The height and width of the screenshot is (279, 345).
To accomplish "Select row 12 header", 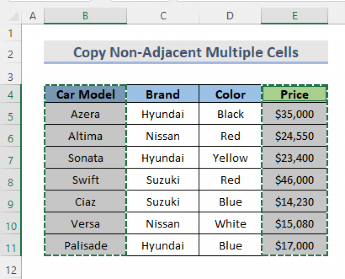I will click(x=11, y=270).
